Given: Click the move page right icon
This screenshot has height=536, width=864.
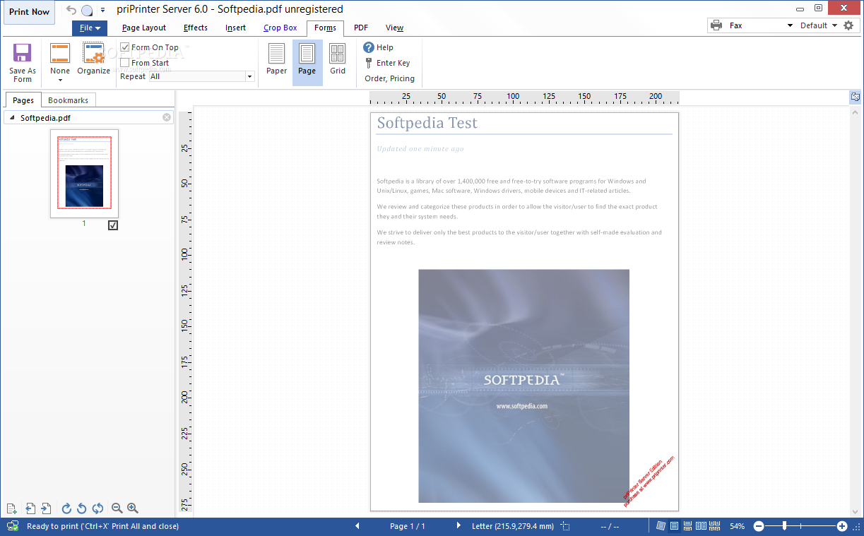Looking at the screenshot, I should (x=46, y=508).
